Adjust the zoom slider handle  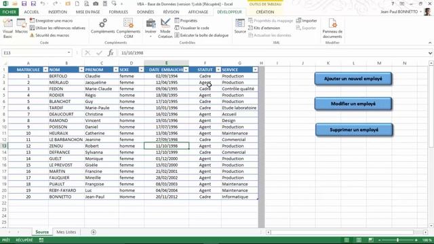[x=398, y=240]
